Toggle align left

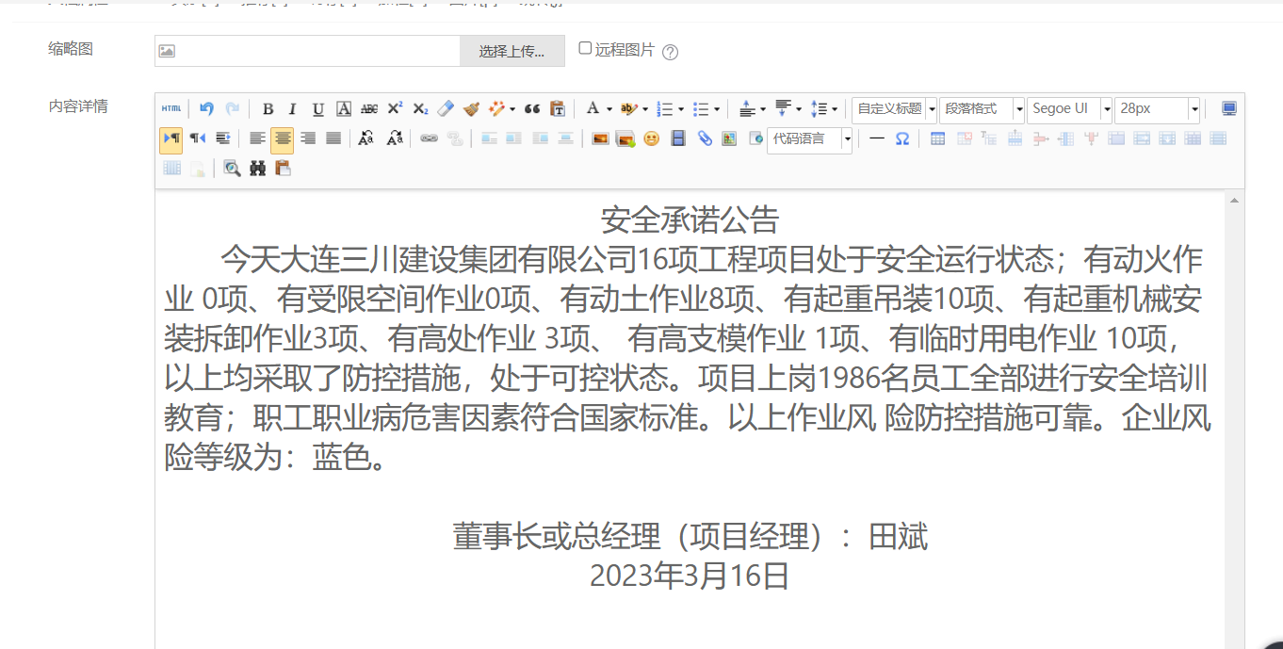(257, 138)
